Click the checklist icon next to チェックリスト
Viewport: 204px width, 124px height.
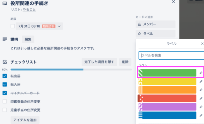[5, 62]
